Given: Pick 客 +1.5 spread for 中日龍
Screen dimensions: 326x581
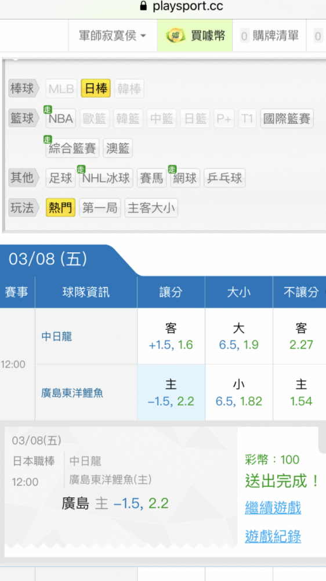Looking at the screenshot, I should click(x=171, y=336).
